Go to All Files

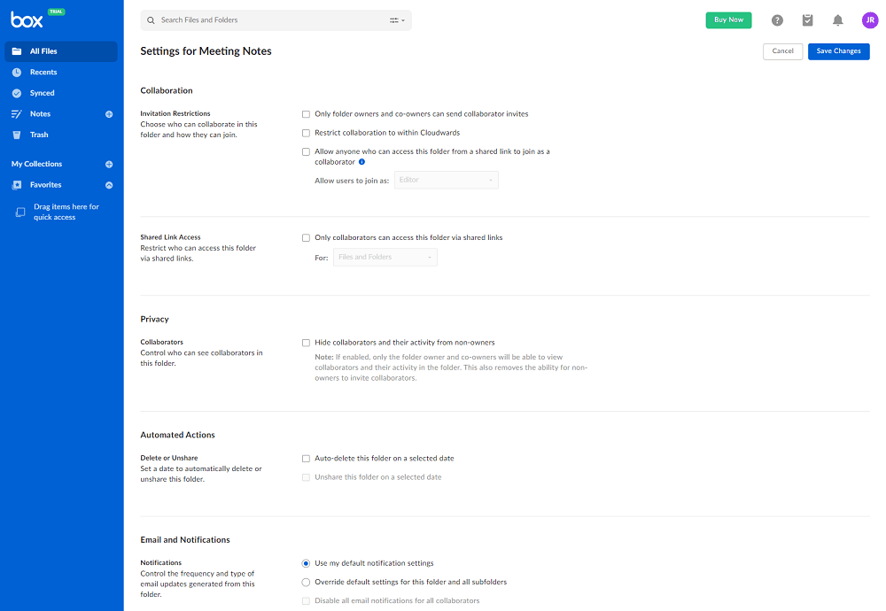(x=61, y=51)
